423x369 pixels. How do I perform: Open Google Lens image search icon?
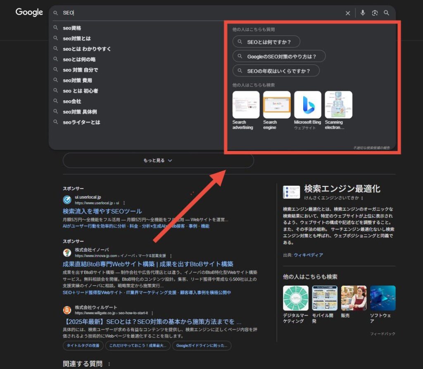click(x=375, y=13)
